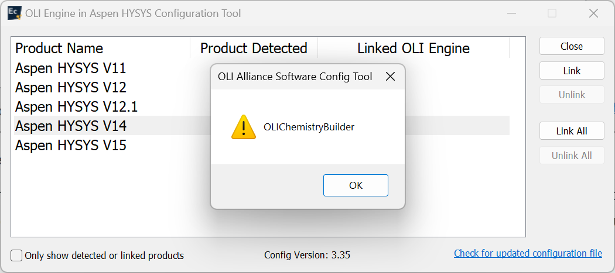Click the Linked OLI Engine column header
615x273 pixels.
pyautogui.click(x=413, y=48)
